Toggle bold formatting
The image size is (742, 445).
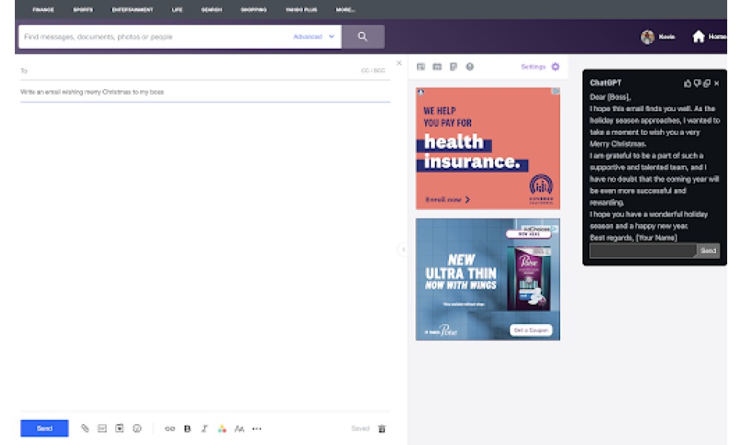point(188,429)
